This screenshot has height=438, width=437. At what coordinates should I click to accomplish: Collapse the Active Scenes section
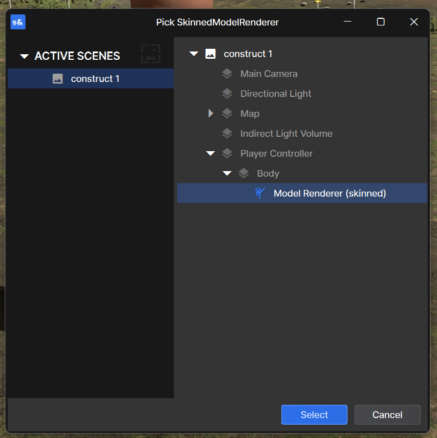pos(24,56)
